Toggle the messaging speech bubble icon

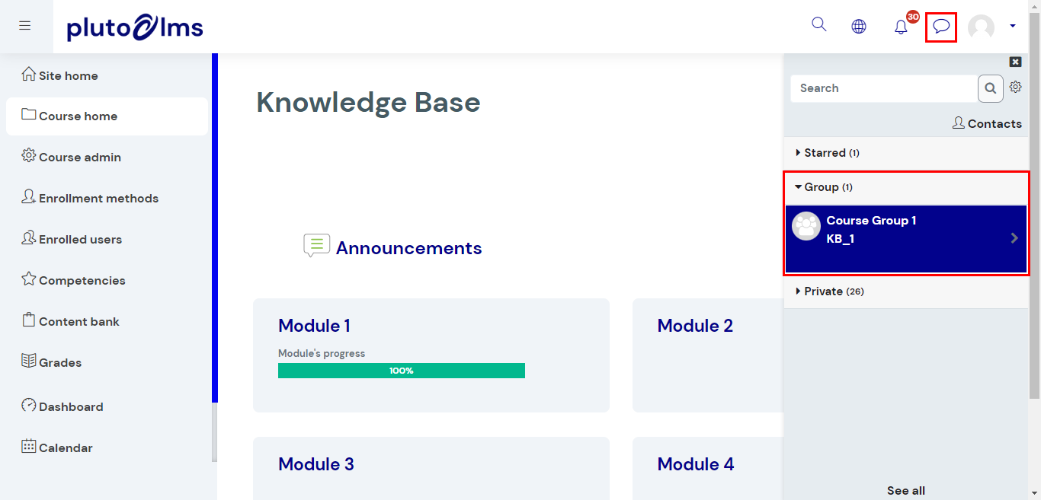click(941, 27)
